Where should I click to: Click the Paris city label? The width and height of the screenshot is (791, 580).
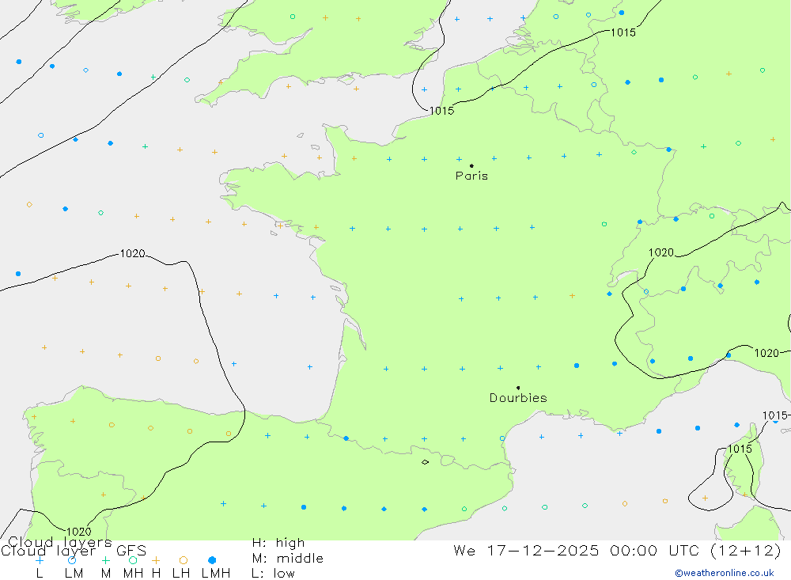[x=471, y=176]
